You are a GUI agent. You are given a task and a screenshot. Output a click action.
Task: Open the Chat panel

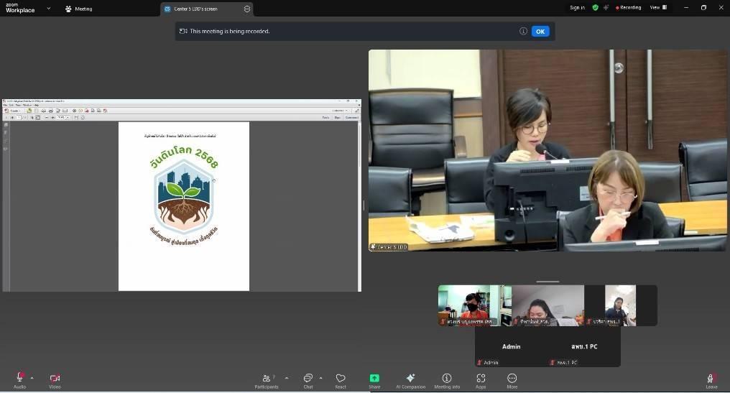point(308,379)
